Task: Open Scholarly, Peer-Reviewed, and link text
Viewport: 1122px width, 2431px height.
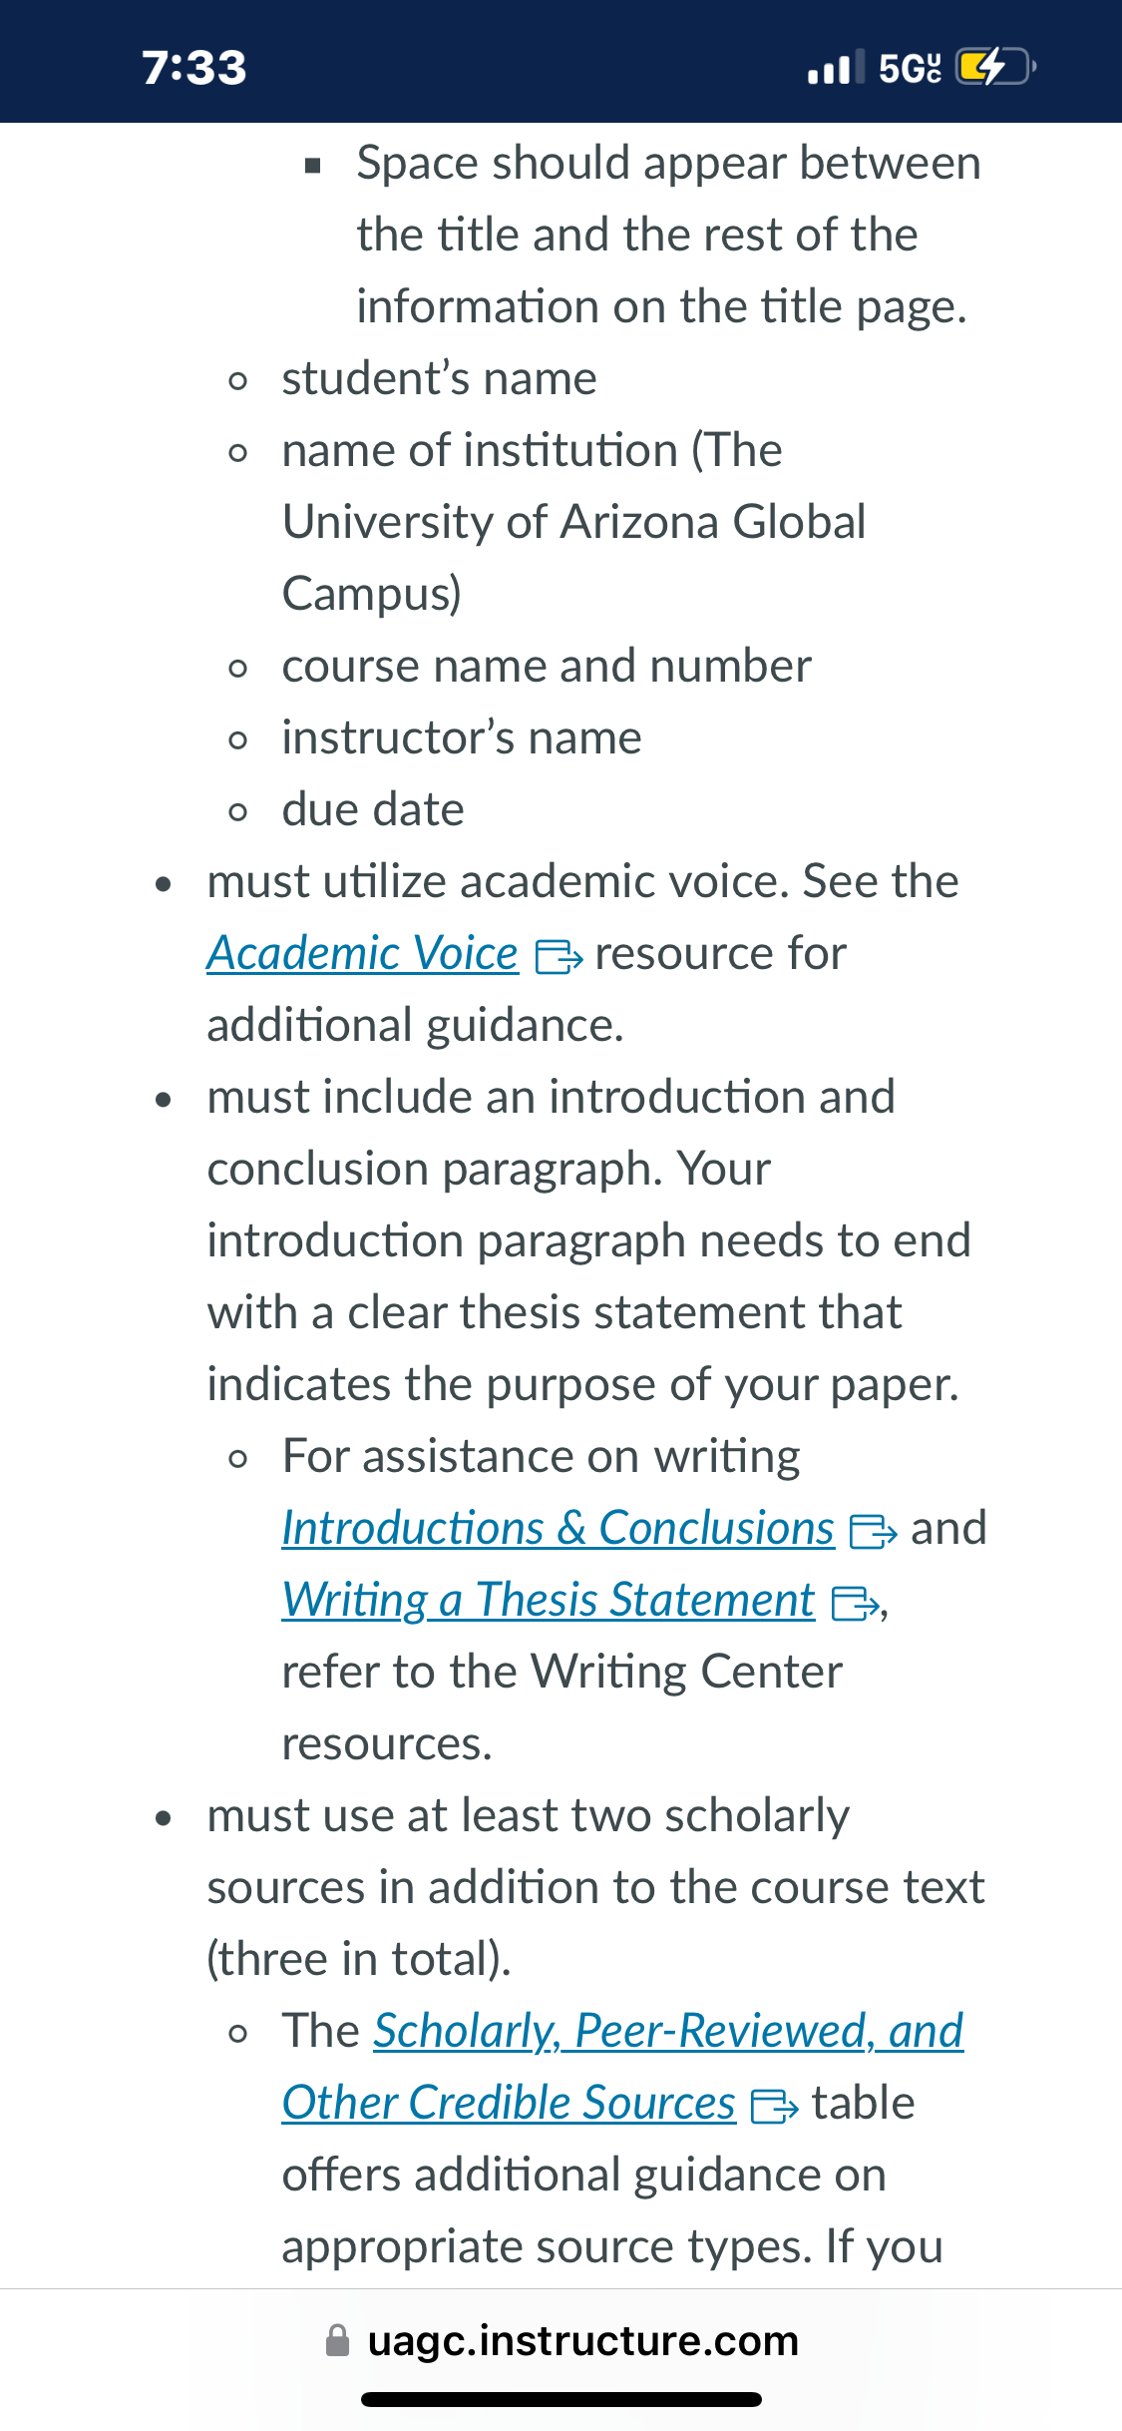Action: coord(668,2032)
